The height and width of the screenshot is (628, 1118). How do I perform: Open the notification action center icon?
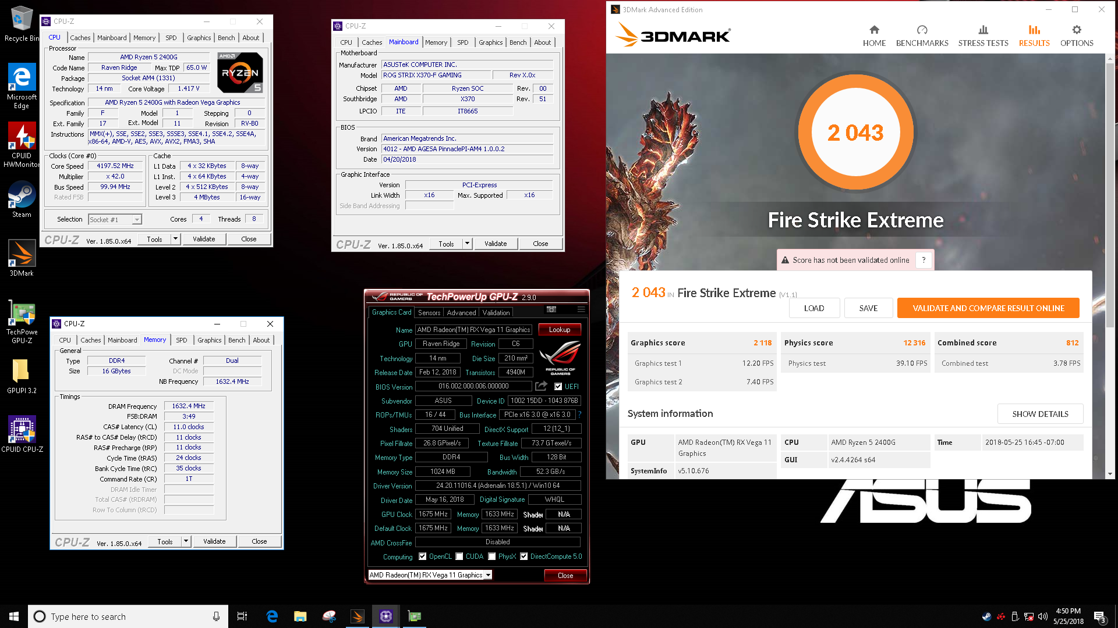(1099, 616)
